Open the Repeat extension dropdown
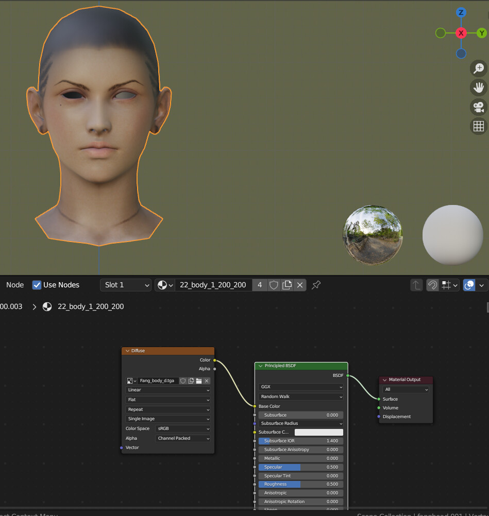Screen dimensions: 489x516 (168, 410)
